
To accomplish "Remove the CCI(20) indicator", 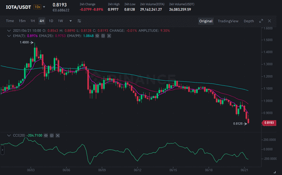I will [58, 136].
